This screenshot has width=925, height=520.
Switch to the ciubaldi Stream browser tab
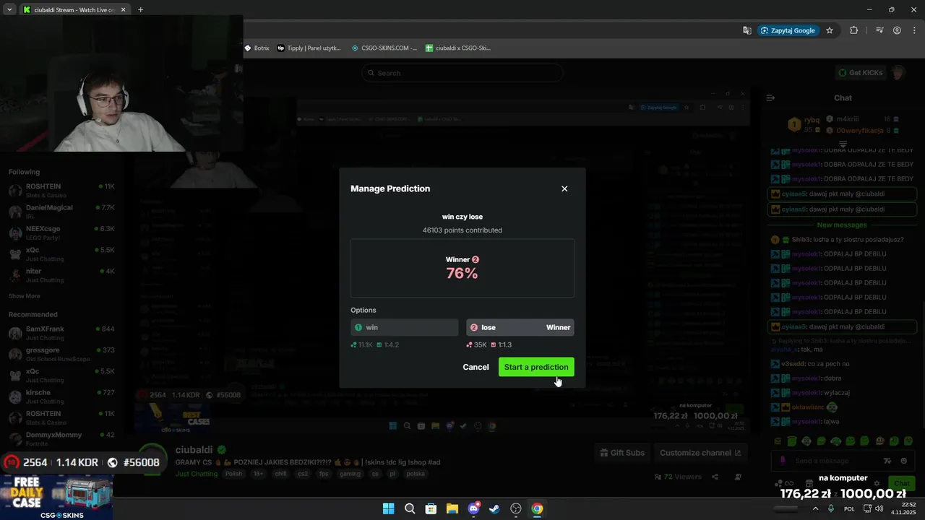tap(74, 9)
